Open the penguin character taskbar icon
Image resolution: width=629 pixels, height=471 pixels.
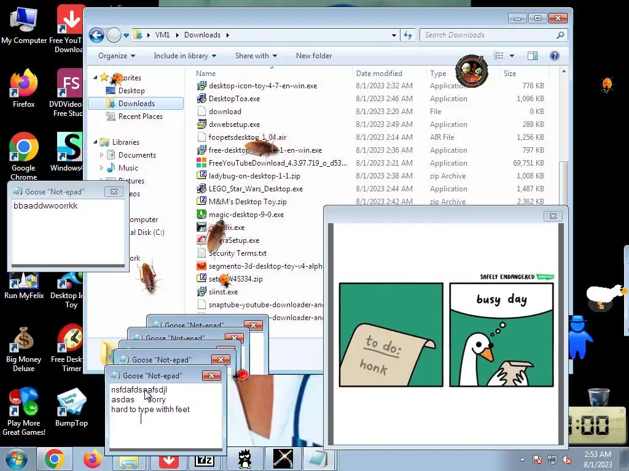pyautogui.click(x=244, y=459)
